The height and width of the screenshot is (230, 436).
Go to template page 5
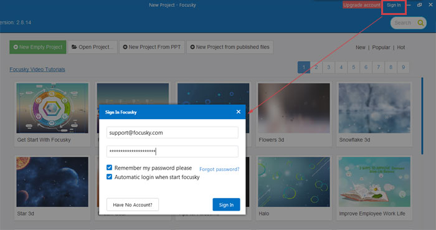(x=353, y=67)
